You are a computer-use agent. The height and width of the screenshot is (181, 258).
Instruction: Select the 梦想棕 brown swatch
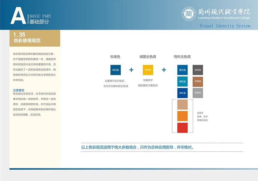[198, 82]
